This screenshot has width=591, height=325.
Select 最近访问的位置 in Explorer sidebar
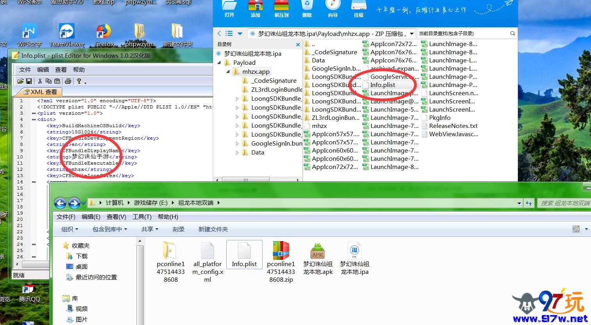[x=91, y=277]
